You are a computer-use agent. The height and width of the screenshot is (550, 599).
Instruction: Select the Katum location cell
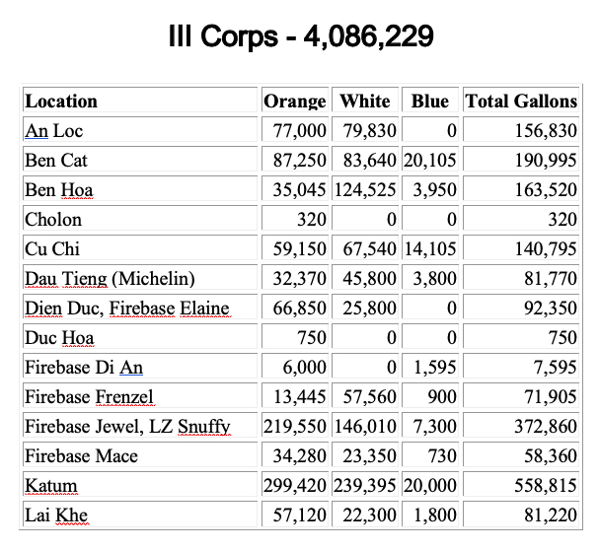pos(50,485)
